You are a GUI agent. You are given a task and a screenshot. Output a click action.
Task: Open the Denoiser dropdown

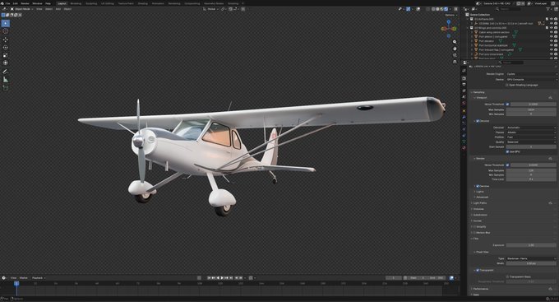click(x=531, y=128)
